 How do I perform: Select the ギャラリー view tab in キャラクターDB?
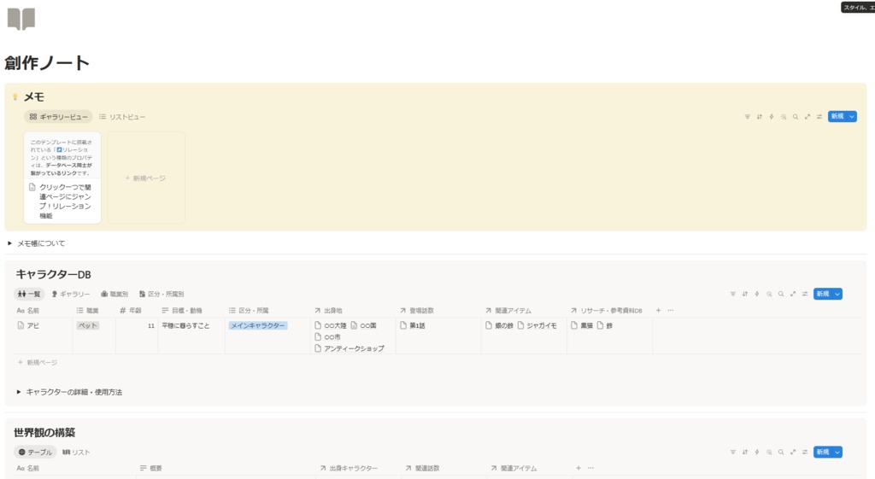[x=70, y=294]
